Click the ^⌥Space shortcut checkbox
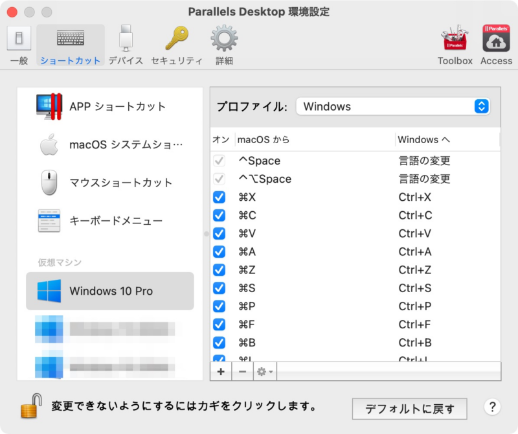This screenshot has height=434, width=518. (x=219, y=179)
